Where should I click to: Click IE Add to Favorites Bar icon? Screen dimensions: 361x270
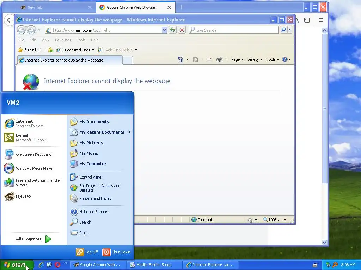point(50,50)
